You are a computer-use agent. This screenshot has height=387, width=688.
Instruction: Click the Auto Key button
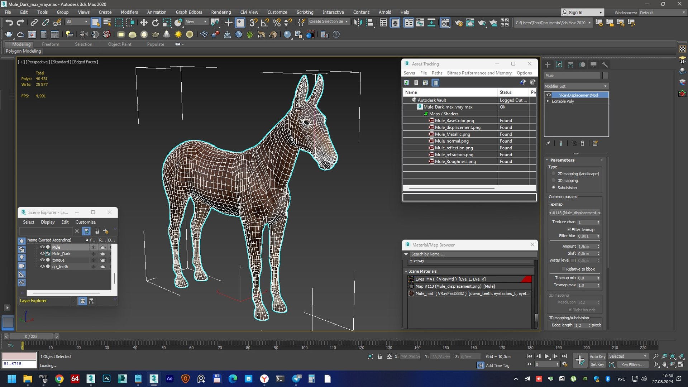[x=597, y=357]
